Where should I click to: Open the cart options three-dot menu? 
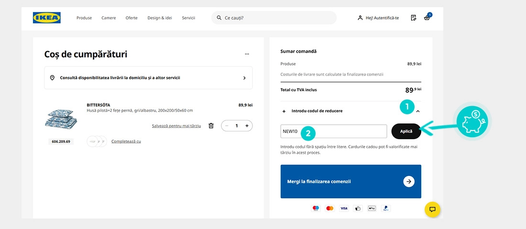point(247,54)
